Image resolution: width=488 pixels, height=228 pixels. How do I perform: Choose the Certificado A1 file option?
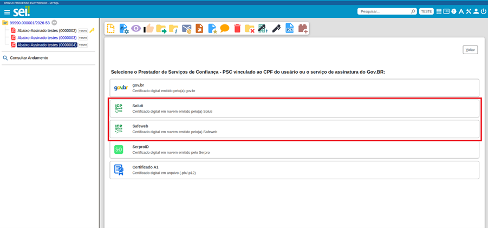click(295, 170)
